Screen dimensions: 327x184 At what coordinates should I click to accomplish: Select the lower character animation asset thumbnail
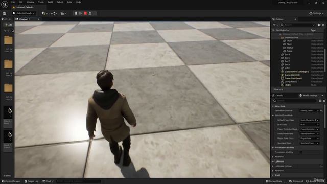(x=8, y=136)
